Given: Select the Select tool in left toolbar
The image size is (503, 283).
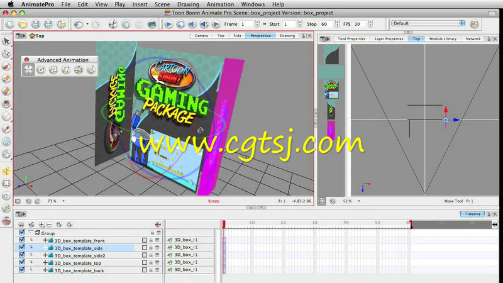Looking at the screenshot, I should point(6,41).
